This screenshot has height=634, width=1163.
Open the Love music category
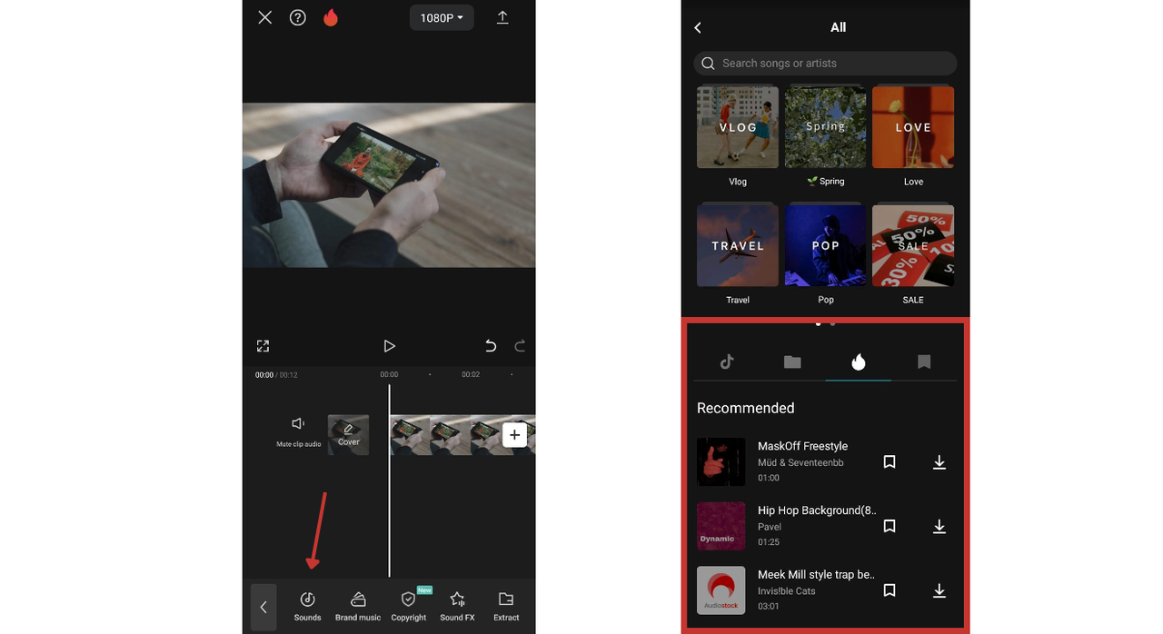click(913, 135)
